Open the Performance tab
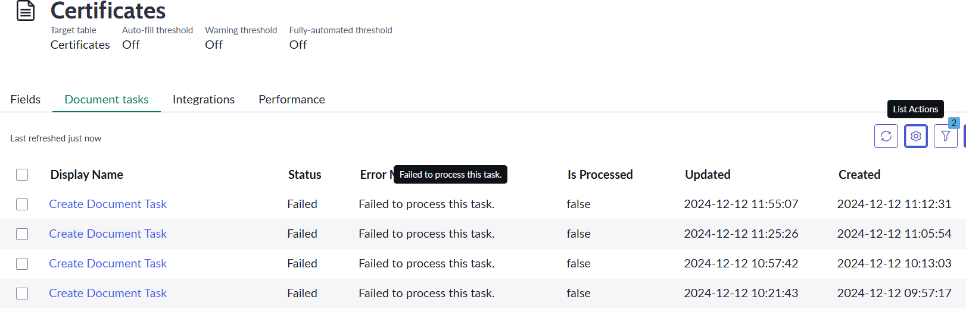This screenshot has height=309, width=966. point(292,99)
